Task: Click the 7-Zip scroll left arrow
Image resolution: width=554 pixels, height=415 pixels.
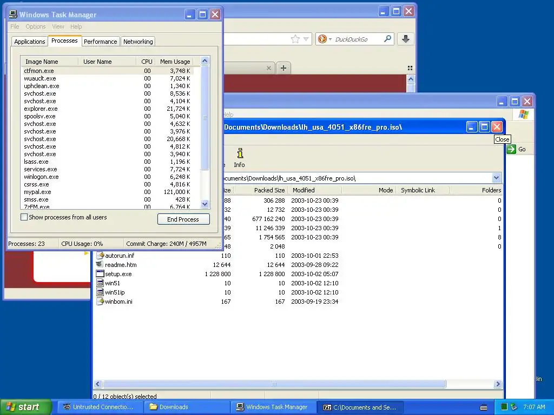Action: click(x=98, y=384)
